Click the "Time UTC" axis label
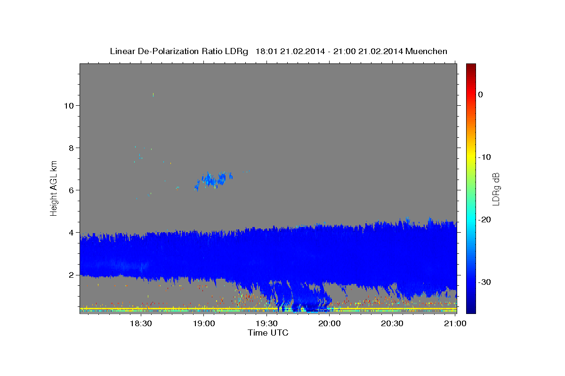The image size is (565, 376). tap(268, 333)
